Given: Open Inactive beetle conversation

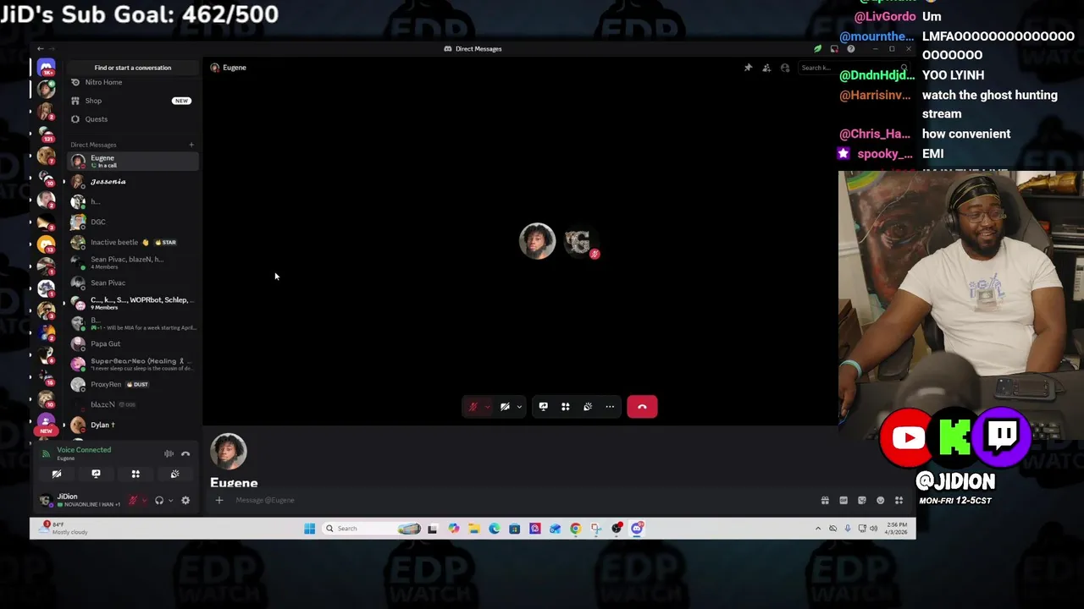Looking at the screenshot, I should [x=134, y=243].
